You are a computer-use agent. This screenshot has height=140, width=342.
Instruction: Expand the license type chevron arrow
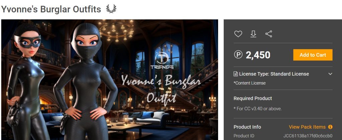pos(330,74)
